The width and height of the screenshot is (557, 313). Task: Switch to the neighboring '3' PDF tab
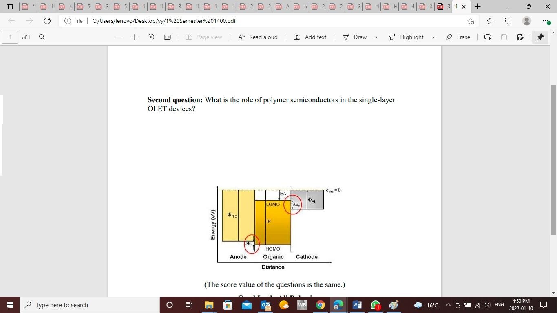[443, 7]
